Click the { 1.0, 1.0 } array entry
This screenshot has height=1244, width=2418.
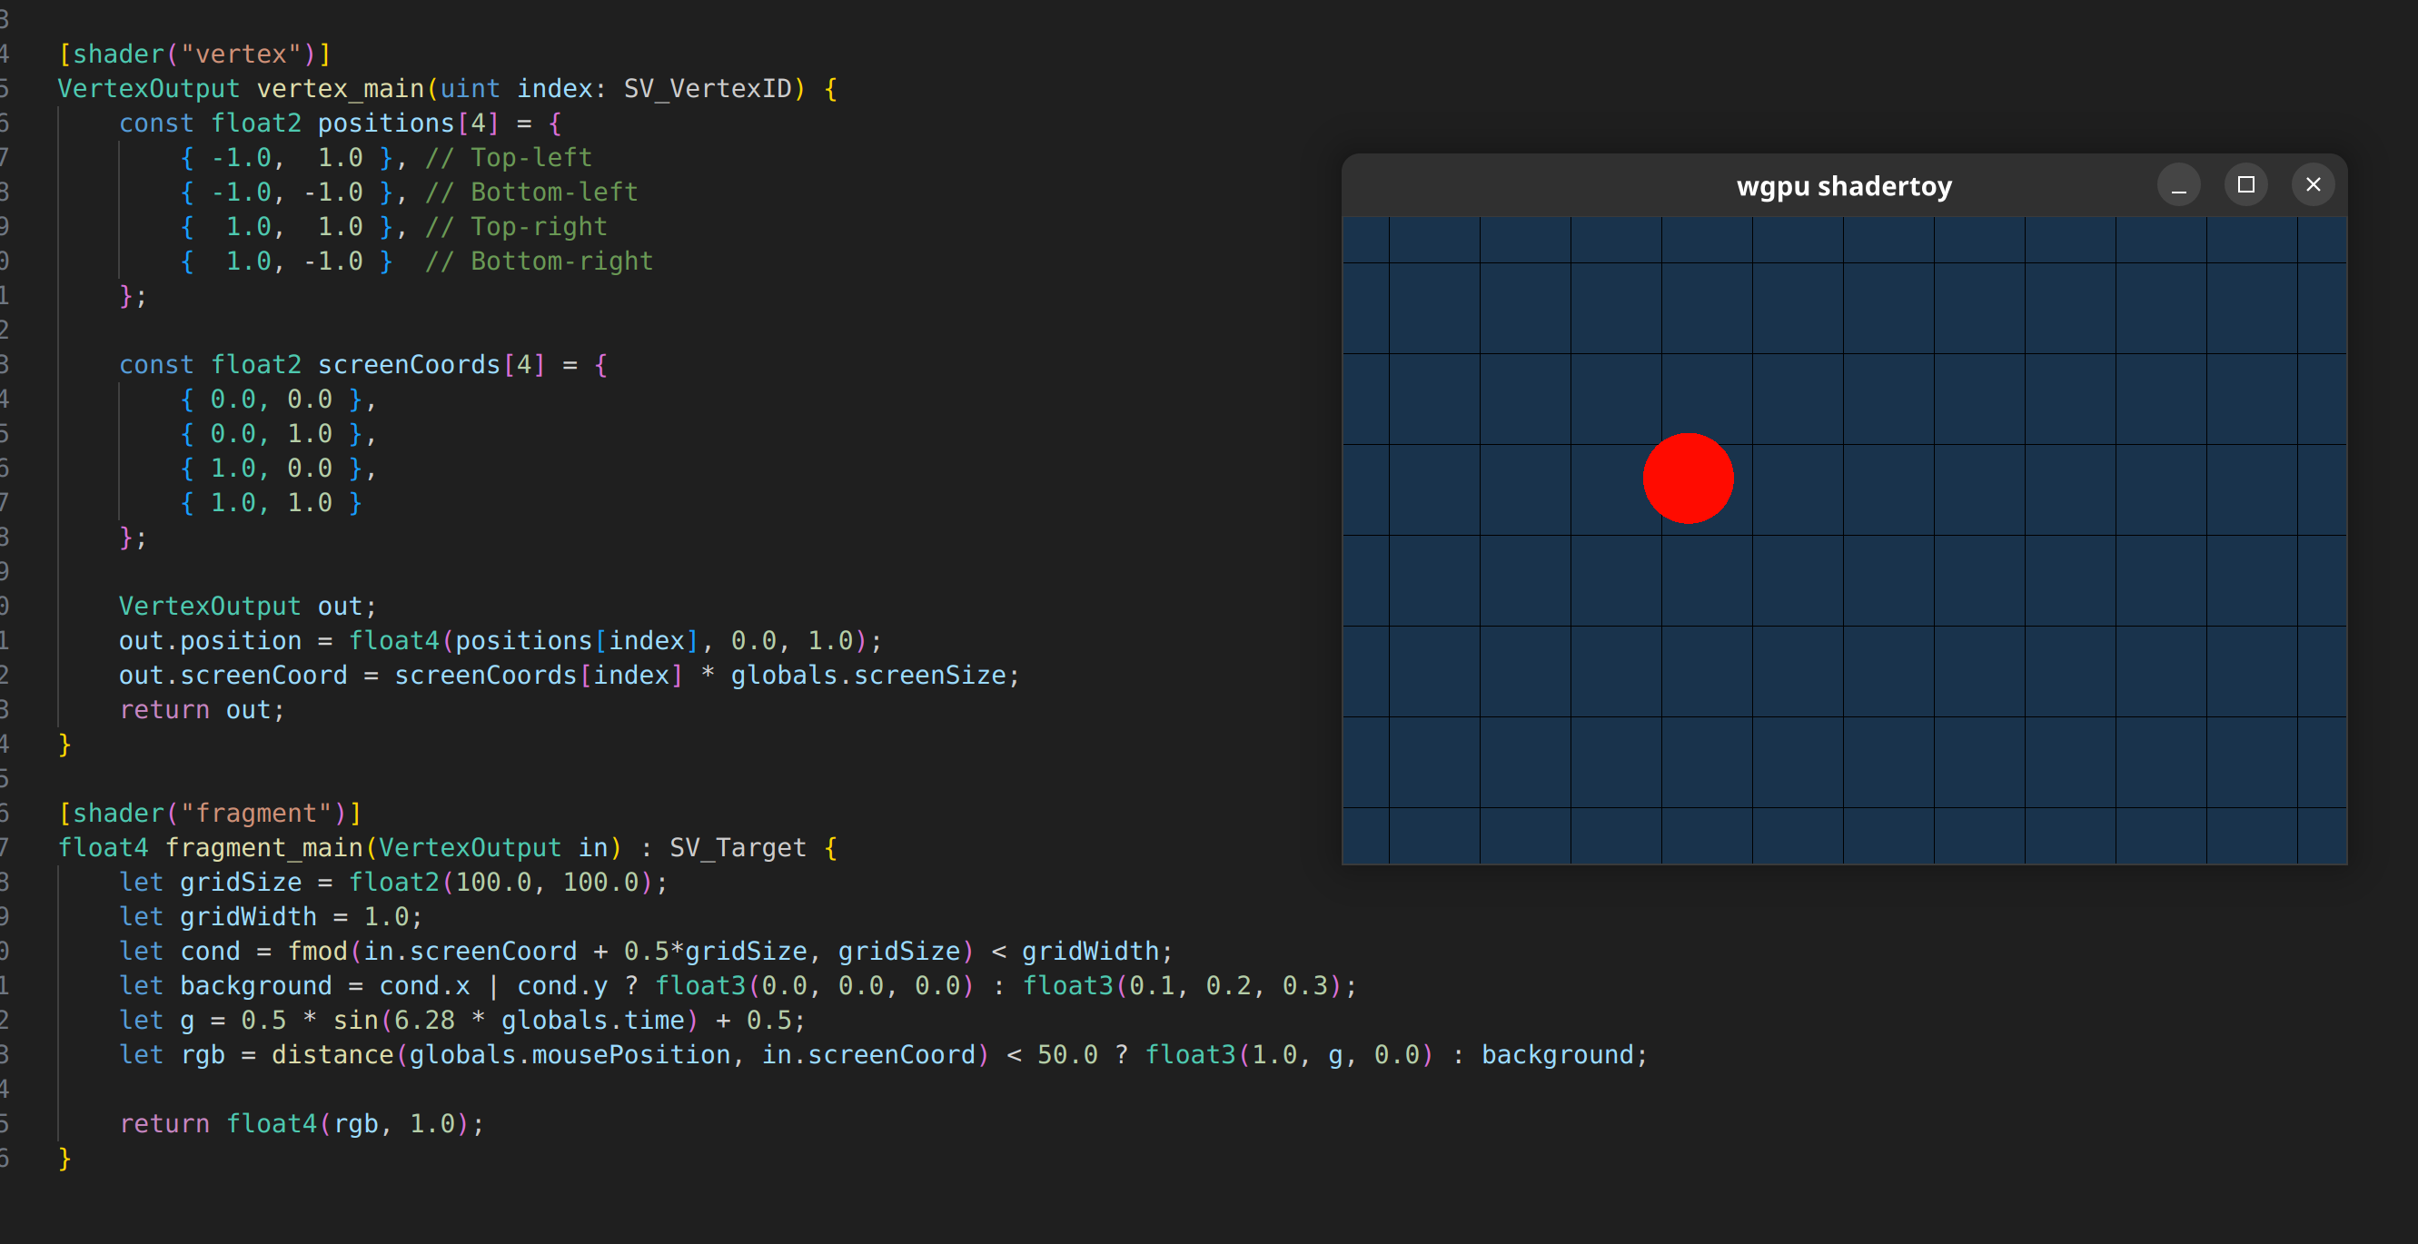pyautogui.click(x=272, y=503)
